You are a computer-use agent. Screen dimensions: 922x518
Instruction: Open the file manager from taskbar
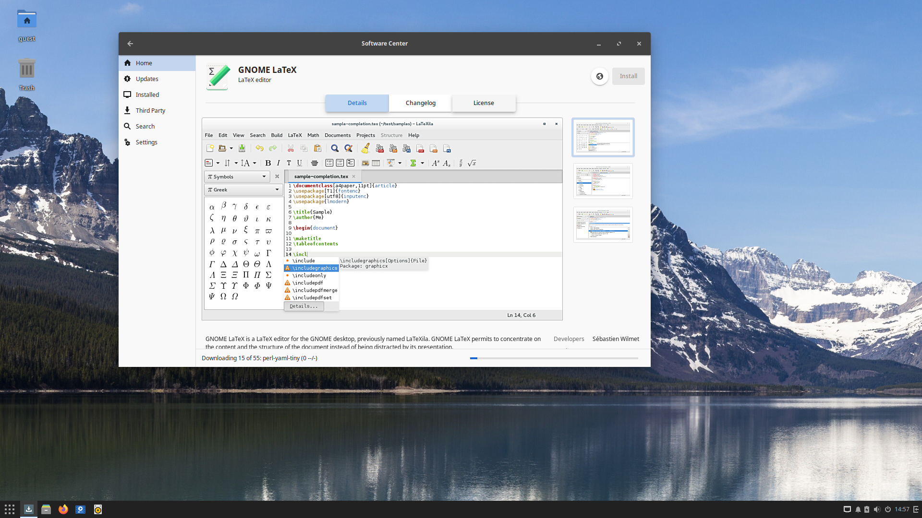46,509
